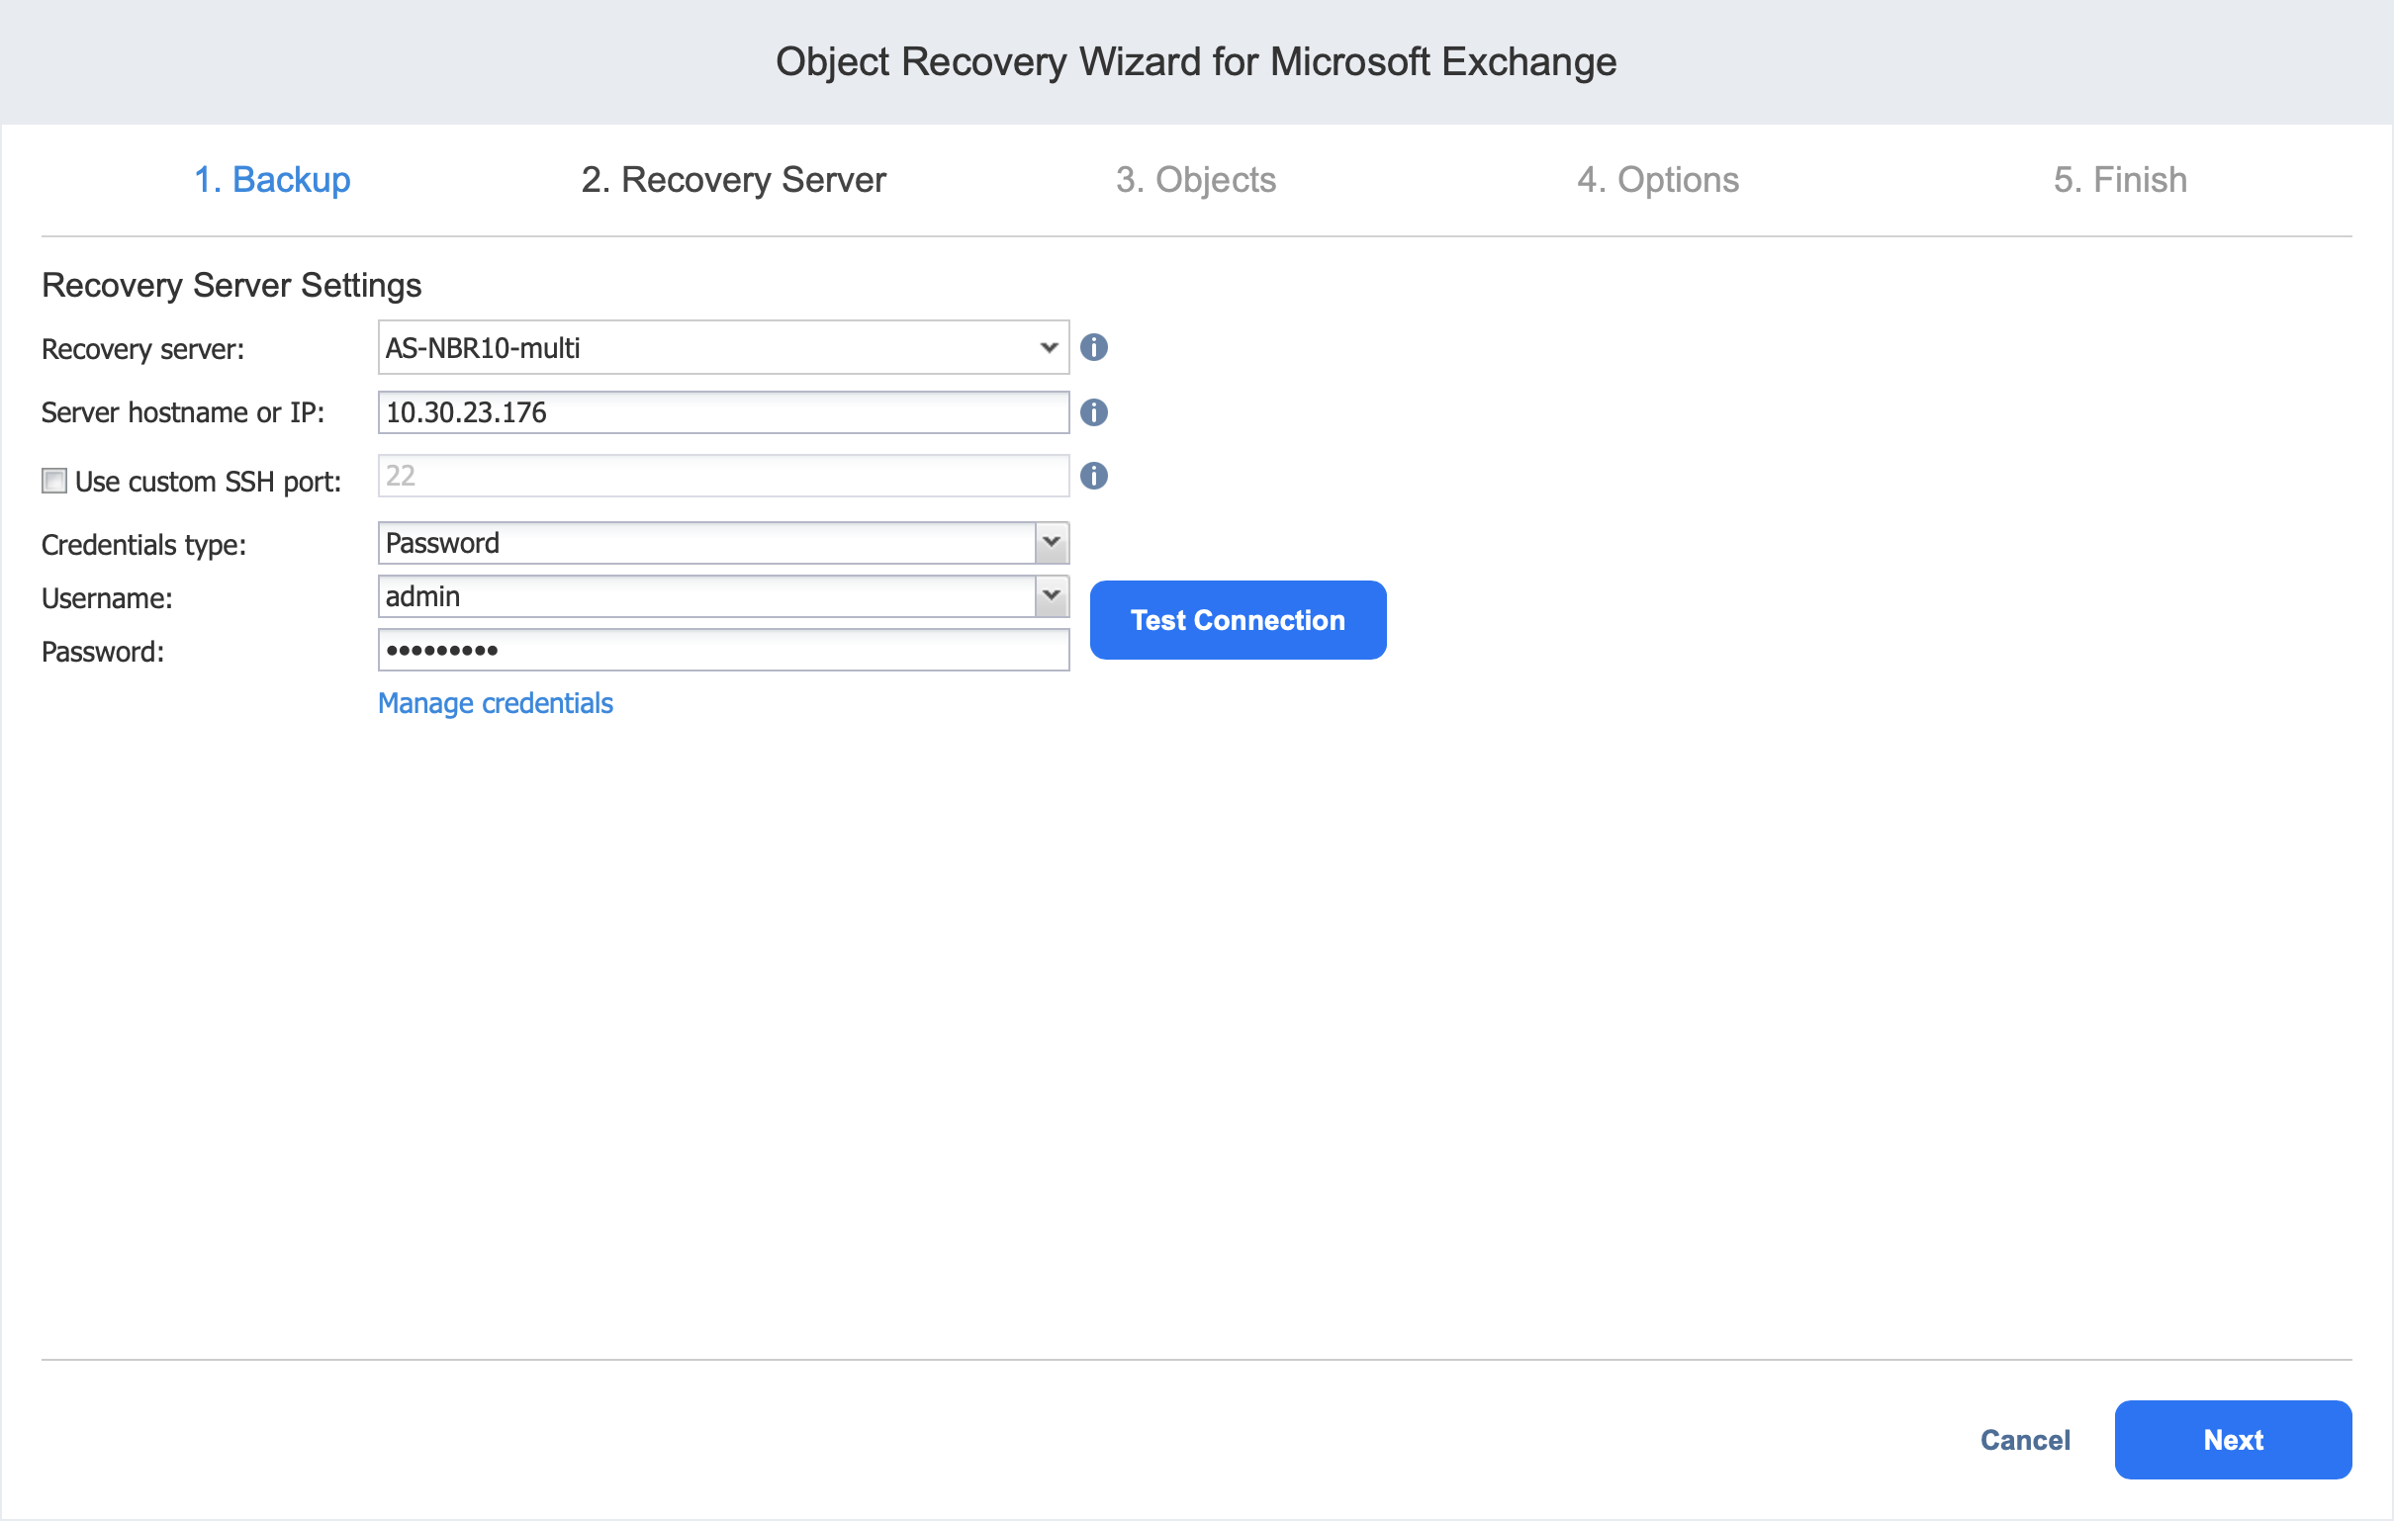Enable Use custom SSH port checkbox
The width and height of the screenshot is (2394, 1521).
(x=54, y=482)
